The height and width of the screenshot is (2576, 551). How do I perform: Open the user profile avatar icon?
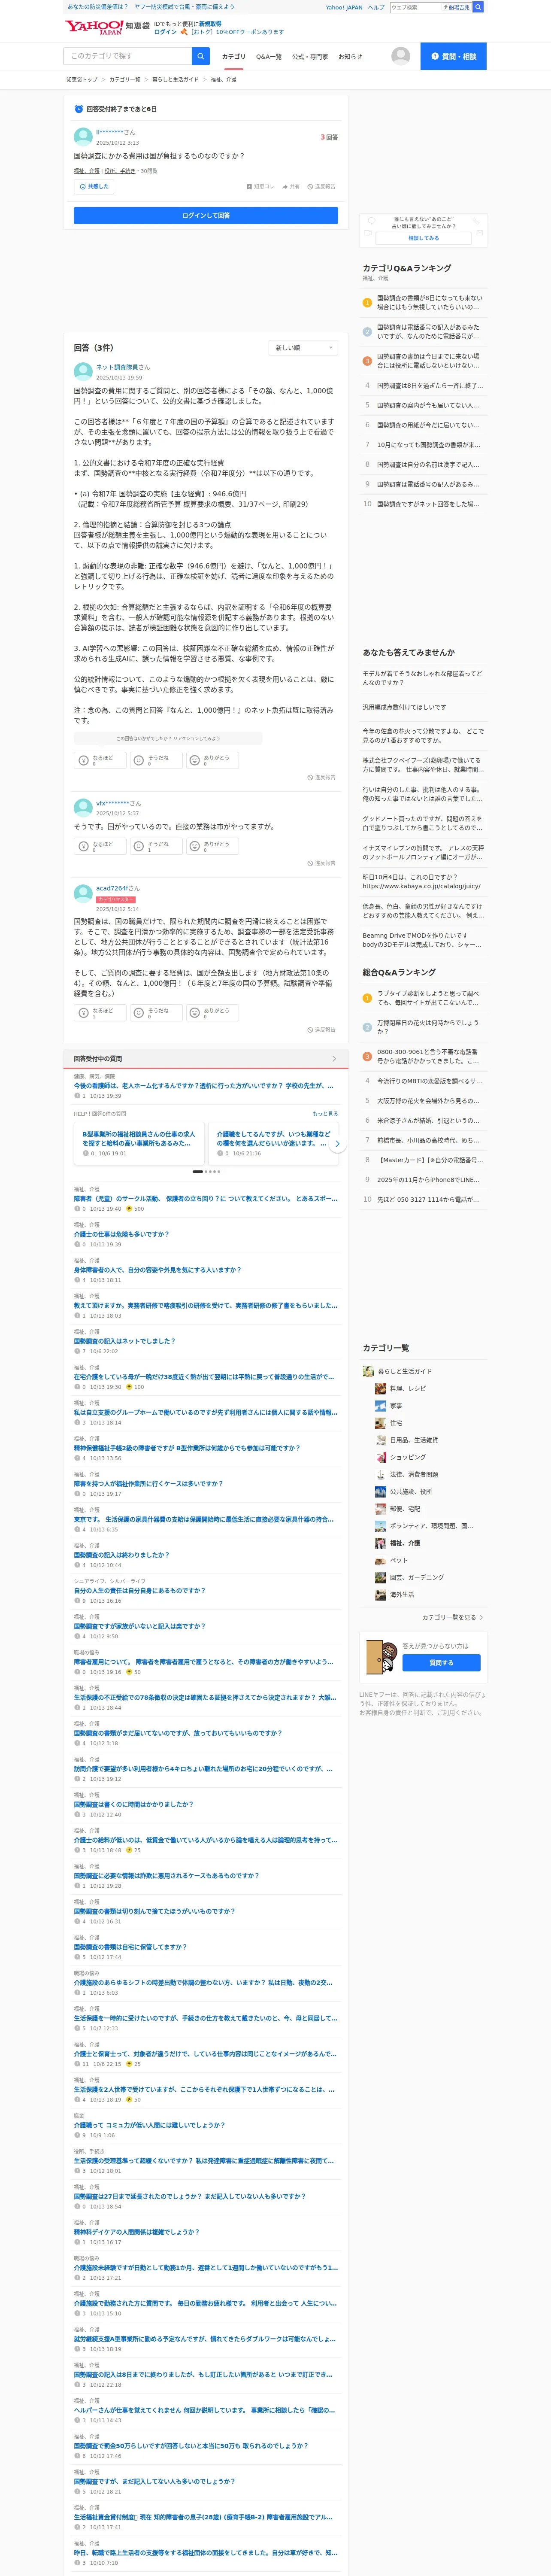[x=400, y=56]
